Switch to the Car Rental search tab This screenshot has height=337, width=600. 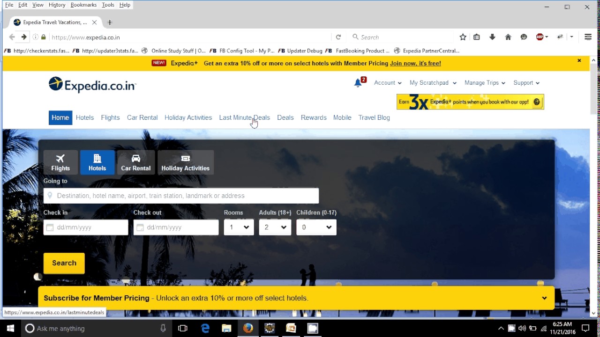pyautogui.click(x=136, y=162)
